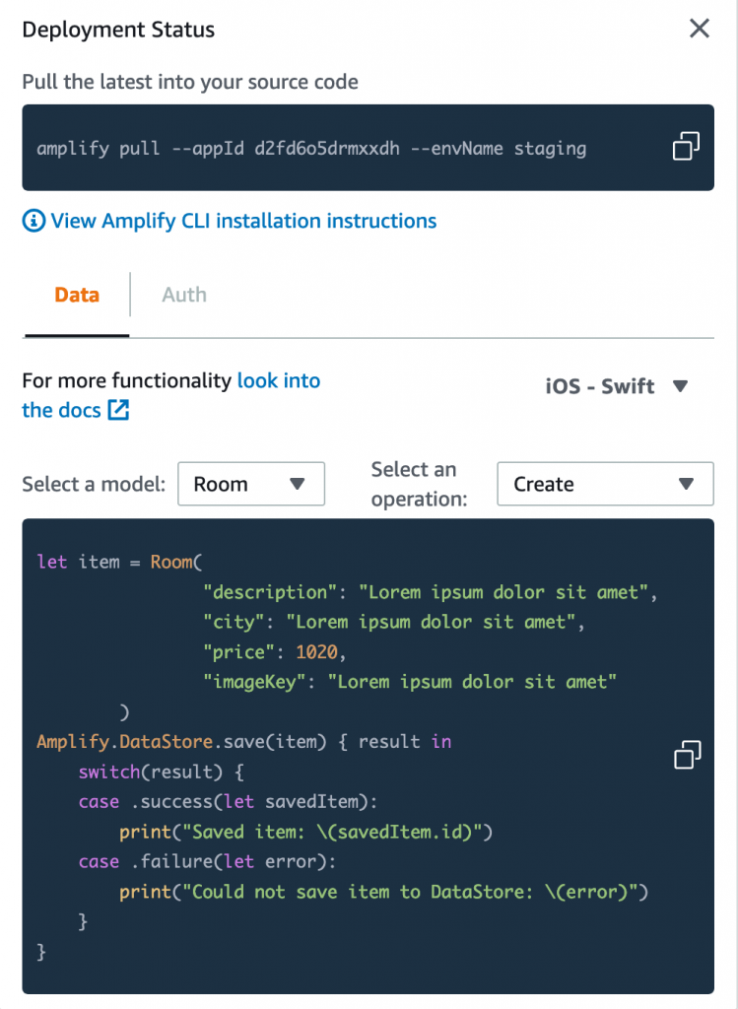Viewport: 738px width, 1009px height.
Task: Click the 'switch(result) {' code line
Action: click(161, 772)
